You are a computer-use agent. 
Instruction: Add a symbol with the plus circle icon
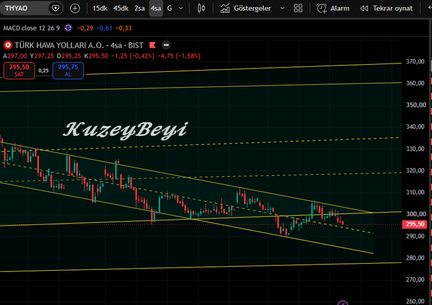(74, 8)
